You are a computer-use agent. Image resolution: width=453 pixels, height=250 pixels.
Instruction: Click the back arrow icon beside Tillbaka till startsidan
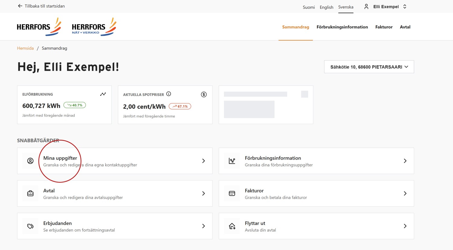click(20, 6)
